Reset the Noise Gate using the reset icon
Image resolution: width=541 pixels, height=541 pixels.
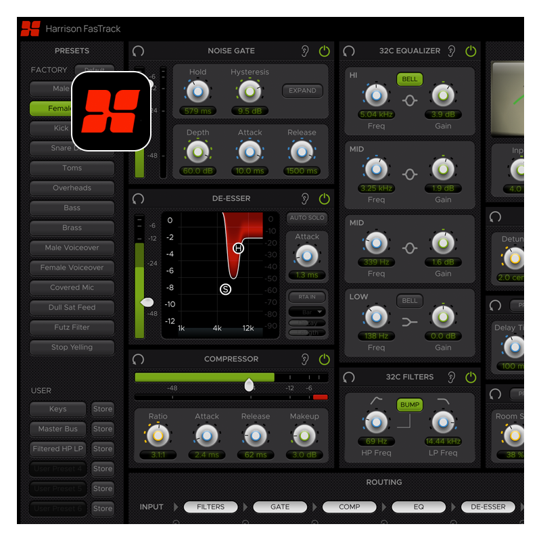(x=139, y=51)
